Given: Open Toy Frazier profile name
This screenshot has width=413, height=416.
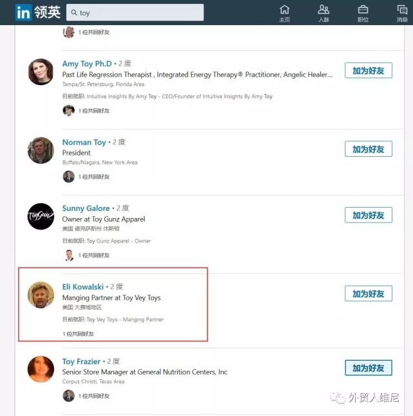Looking at the screenshot, I should pyautogui.click(x=81, y=361).
